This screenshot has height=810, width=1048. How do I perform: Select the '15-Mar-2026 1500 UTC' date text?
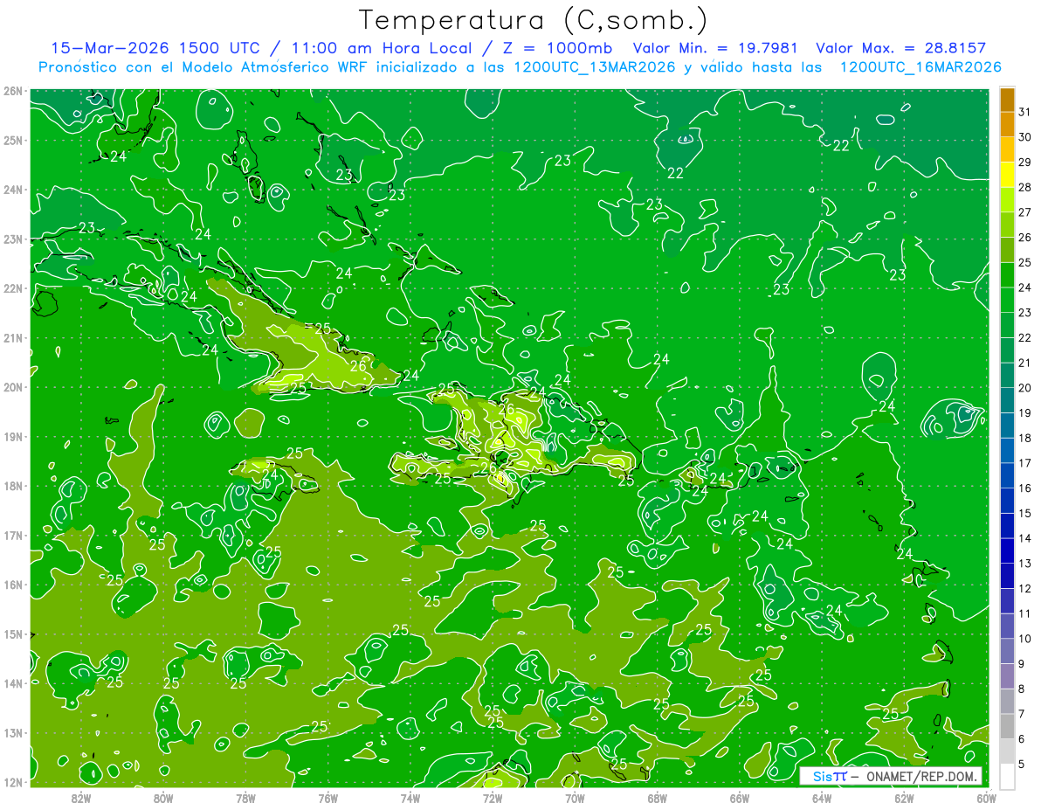[158, 48]
